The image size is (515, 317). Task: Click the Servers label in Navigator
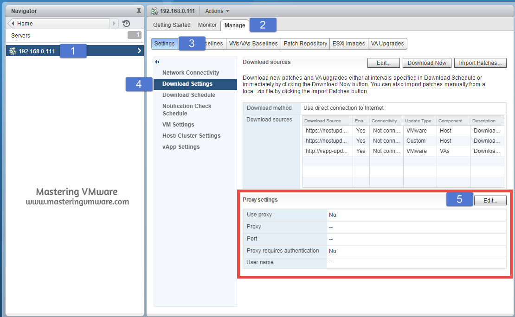20,35
